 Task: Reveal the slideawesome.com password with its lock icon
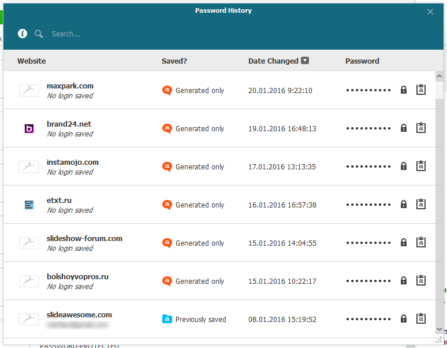click(403, 319)
